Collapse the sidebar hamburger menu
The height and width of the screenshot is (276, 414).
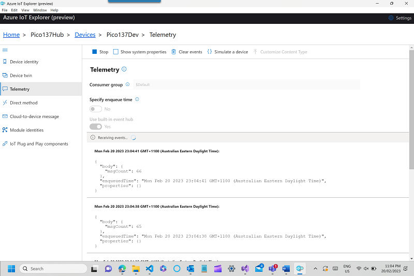(x=5, y=50)
